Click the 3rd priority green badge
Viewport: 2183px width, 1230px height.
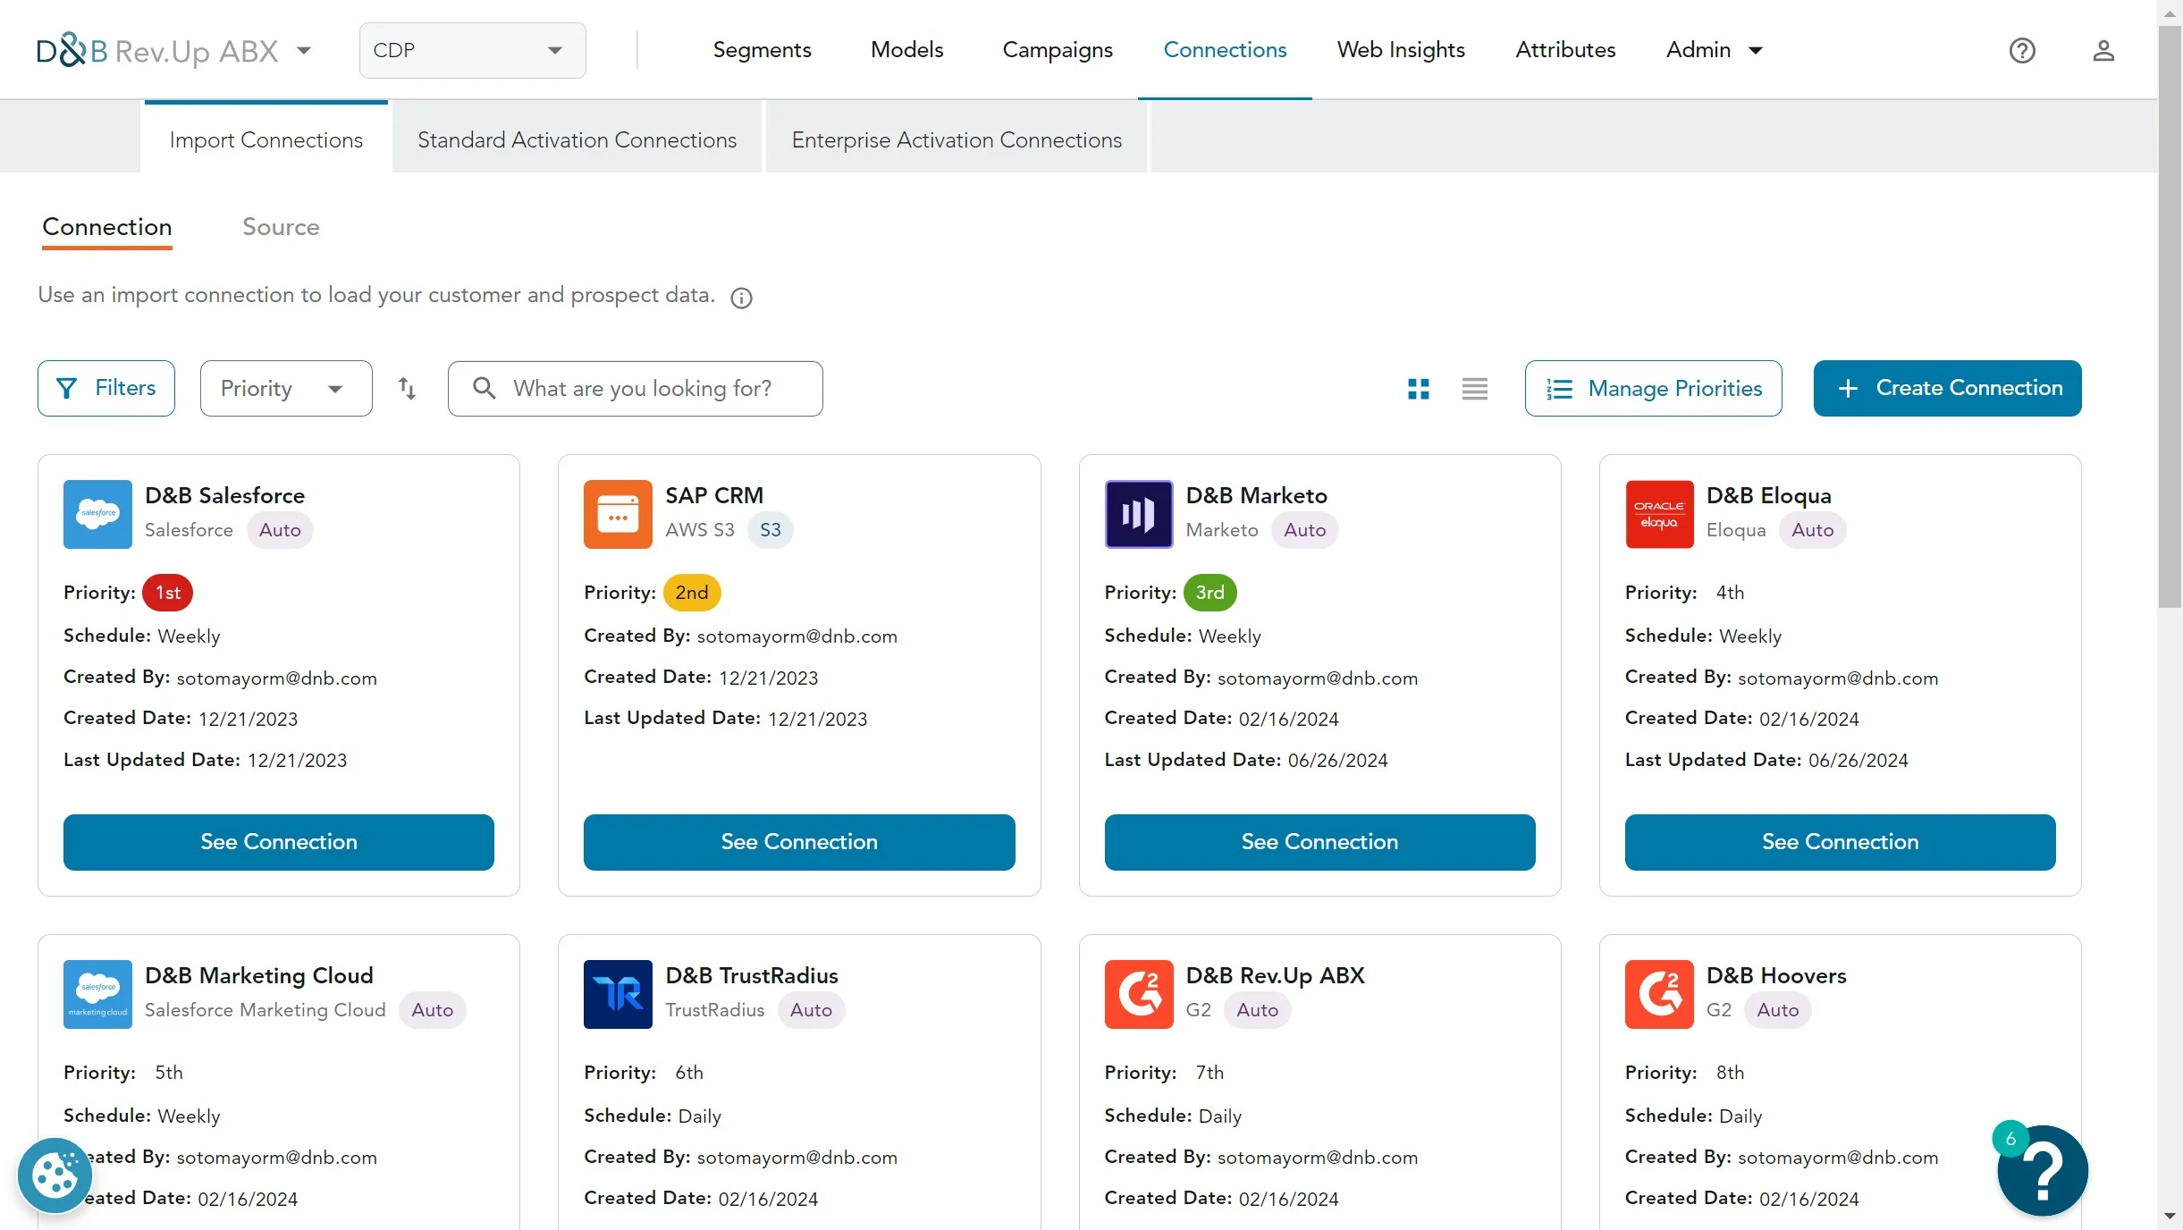coord(1210,593)
